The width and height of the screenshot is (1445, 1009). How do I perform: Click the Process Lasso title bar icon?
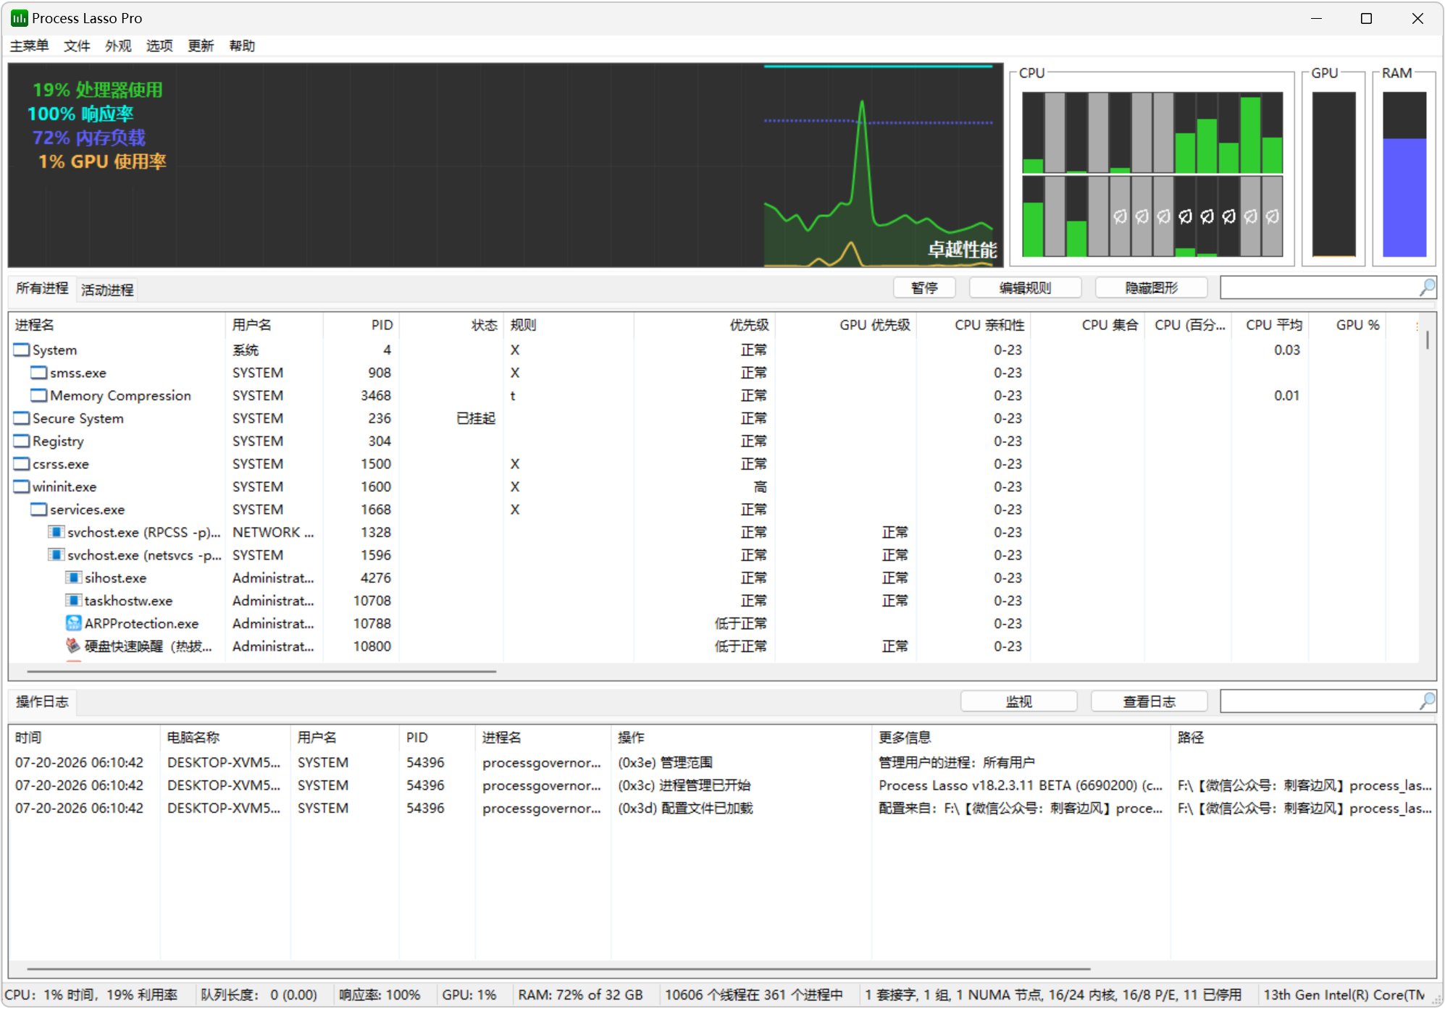click(x=20, y=18)
